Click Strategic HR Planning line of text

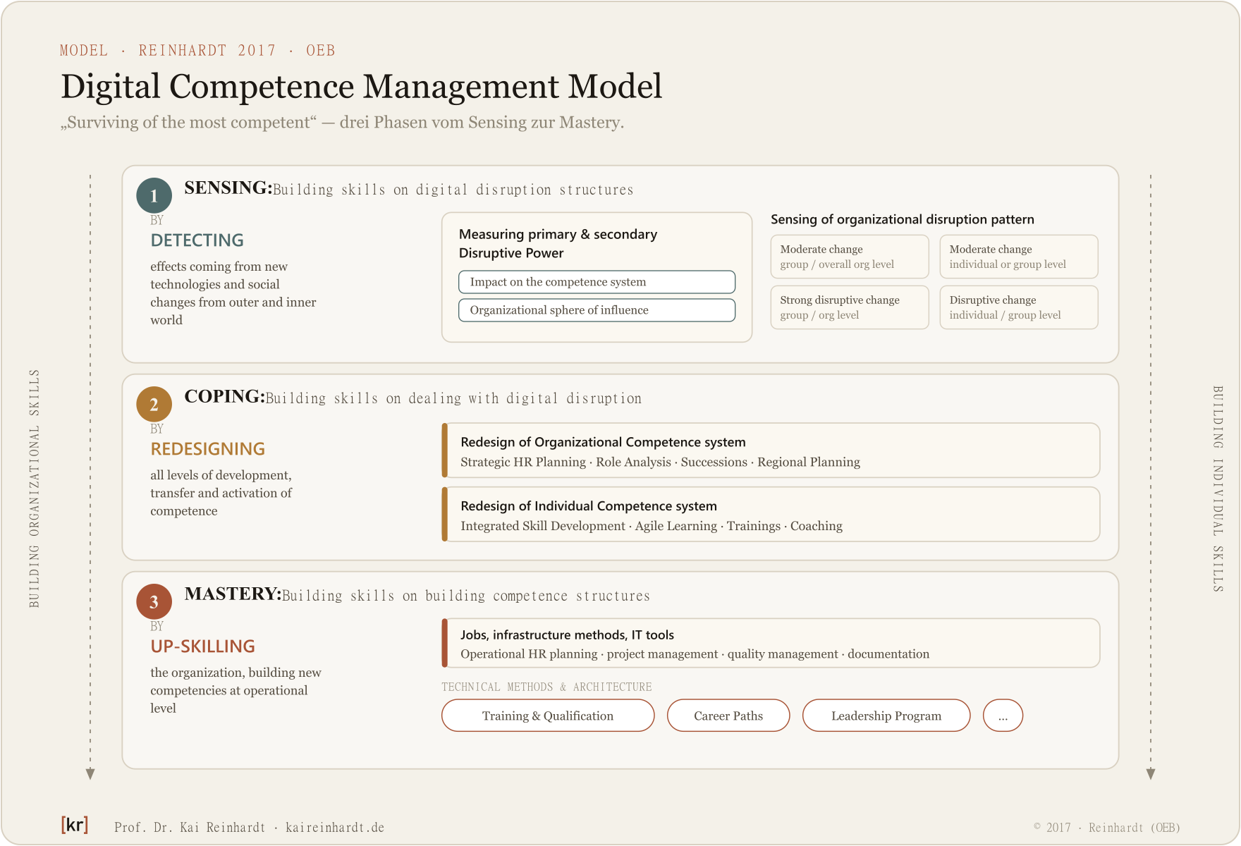(x=660, y=462)
